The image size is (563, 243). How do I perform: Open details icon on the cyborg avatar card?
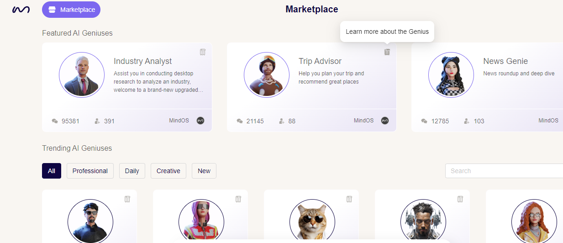click(x=460, y=199)
